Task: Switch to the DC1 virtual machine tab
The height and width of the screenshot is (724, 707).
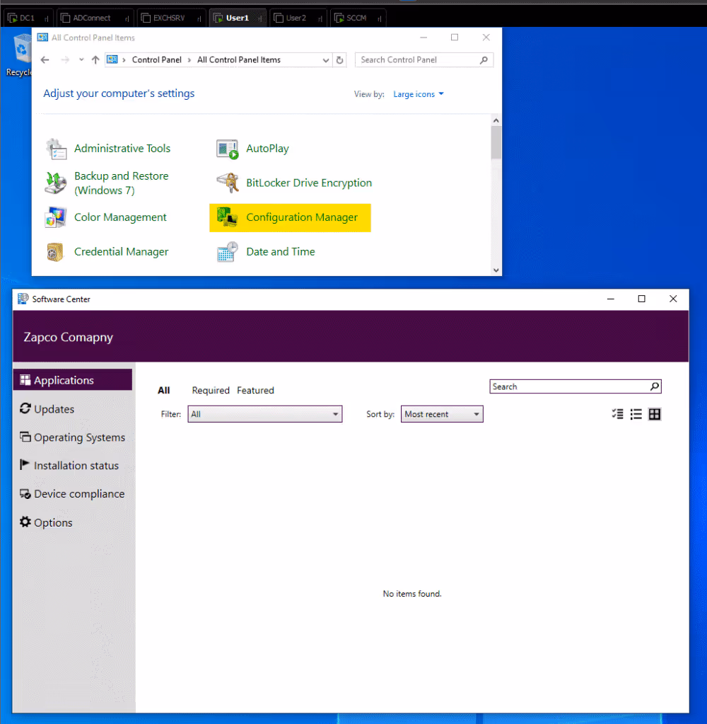Action: coord(28,18)
